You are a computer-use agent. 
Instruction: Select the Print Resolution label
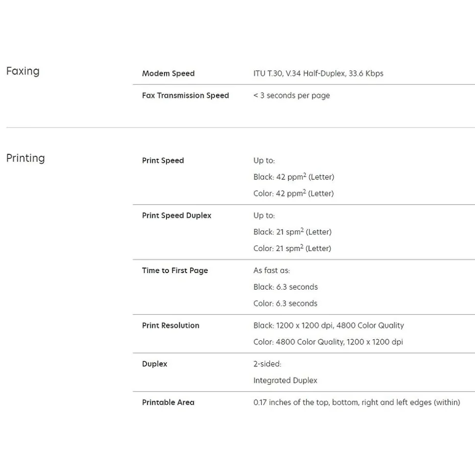pyautogui.click(x=170, y=326)
